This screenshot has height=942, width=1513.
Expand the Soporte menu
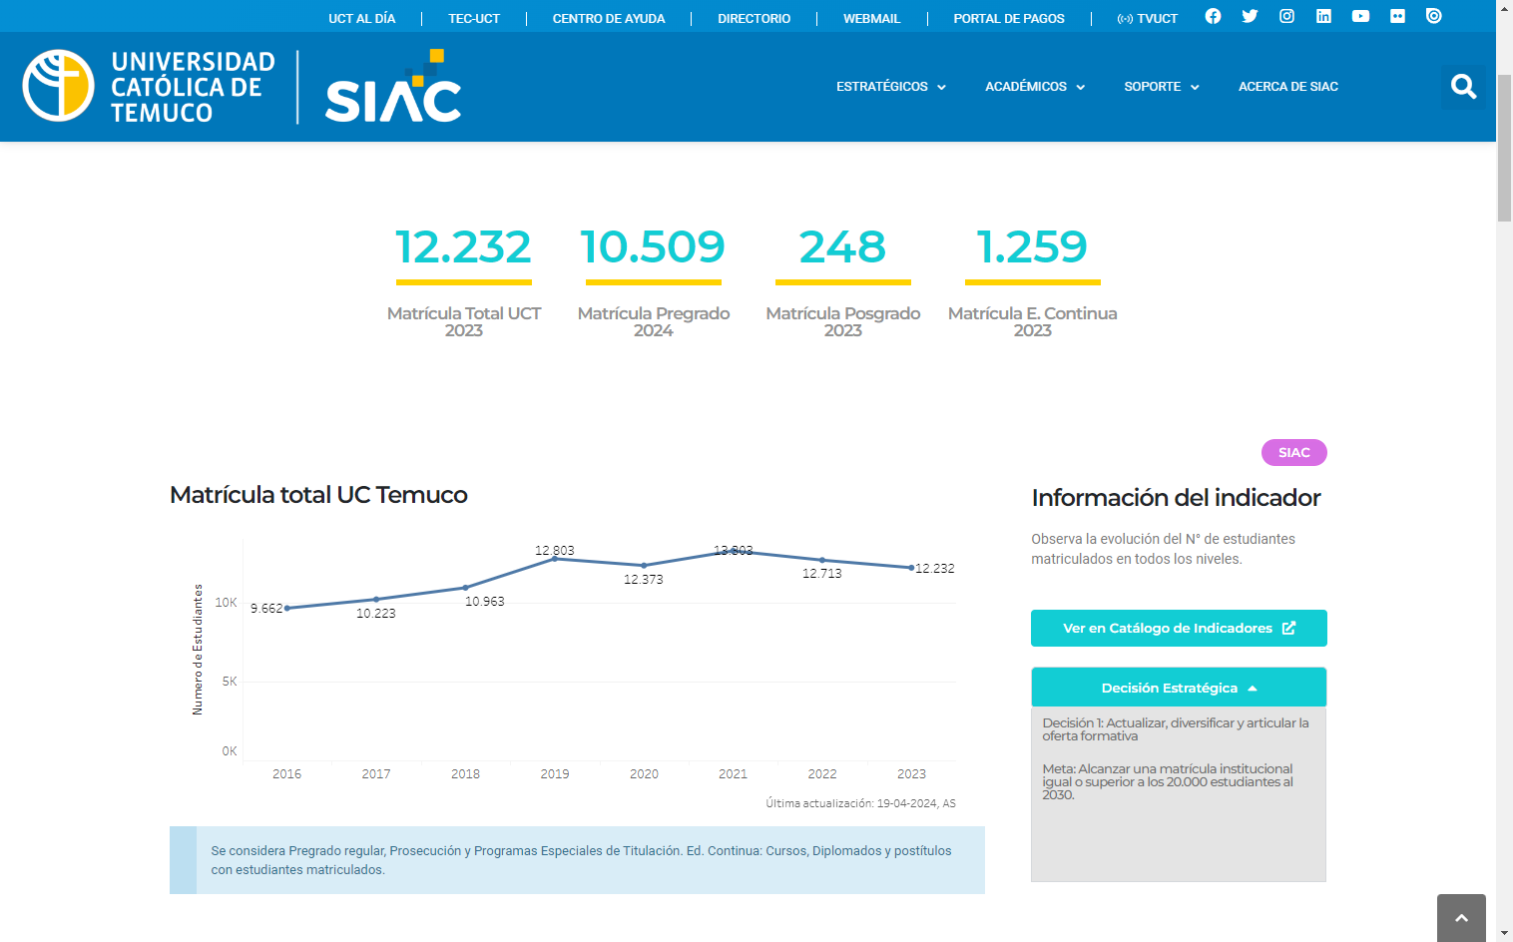[1162, 87]
